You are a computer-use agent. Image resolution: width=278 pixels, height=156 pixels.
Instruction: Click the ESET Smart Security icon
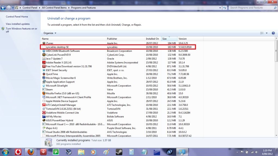[44, 70]
